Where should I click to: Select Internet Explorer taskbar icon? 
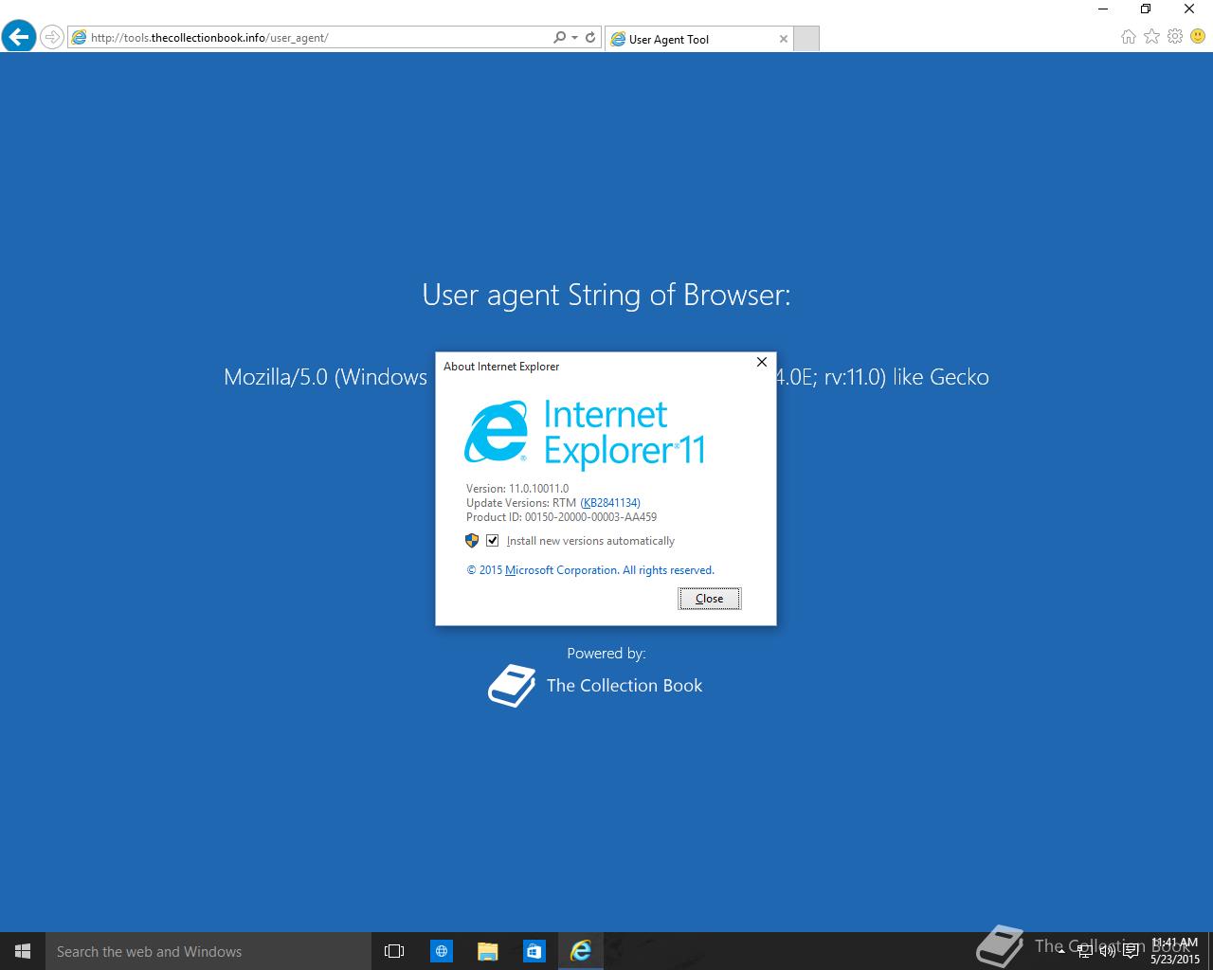(581, 951)
